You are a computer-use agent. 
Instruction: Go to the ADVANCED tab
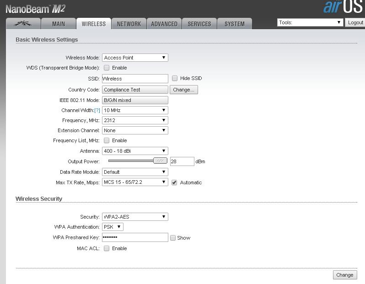coord(164,23)
